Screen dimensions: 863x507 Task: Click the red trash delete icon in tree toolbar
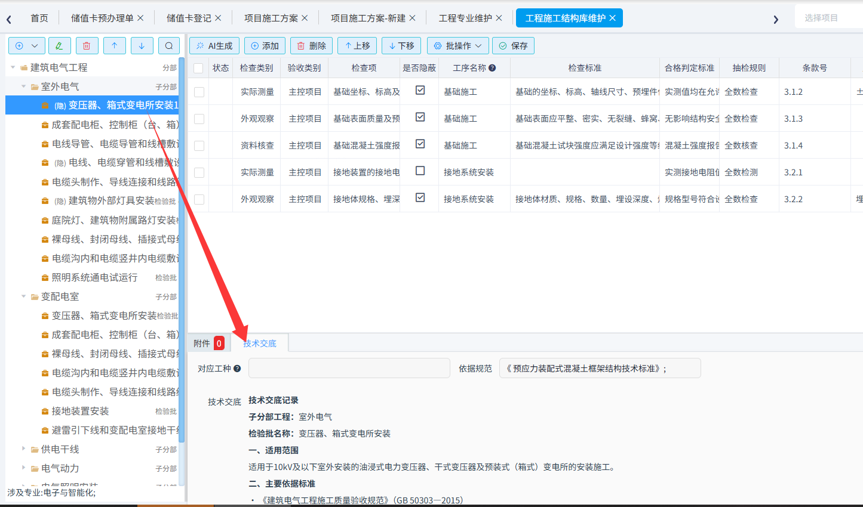click(x=87, y=46)
